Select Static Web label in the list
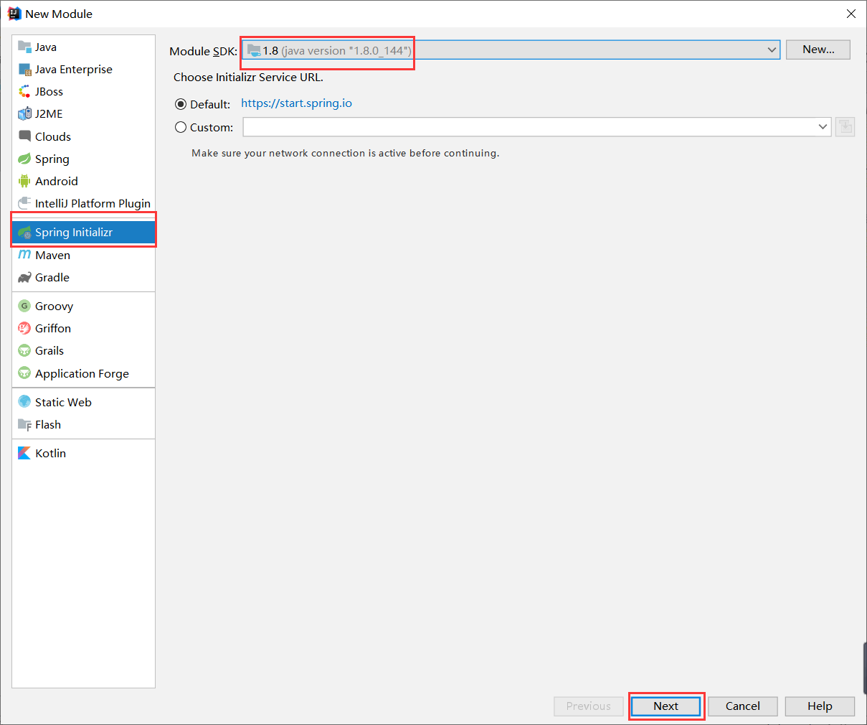867x725 pixels. coord(63,403)
